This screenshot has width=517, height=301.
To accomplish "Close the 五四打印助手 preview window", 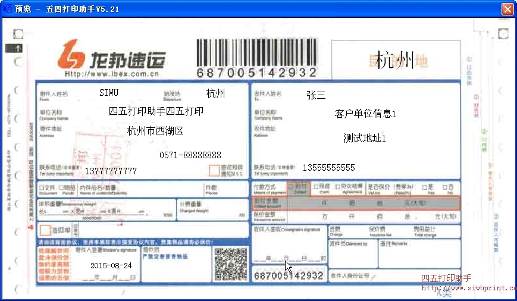I will click(507, 9).
